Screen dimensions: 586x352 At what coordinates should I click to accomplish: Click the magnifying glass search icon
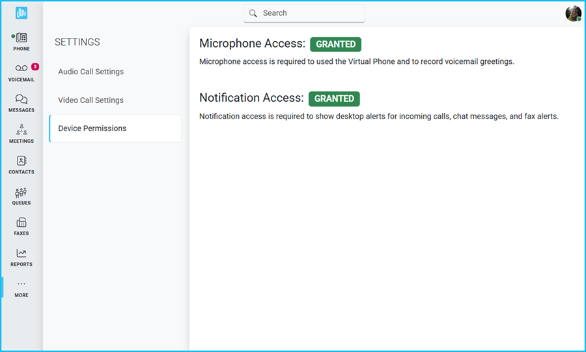pyautogui.click(x=253, y=13)
